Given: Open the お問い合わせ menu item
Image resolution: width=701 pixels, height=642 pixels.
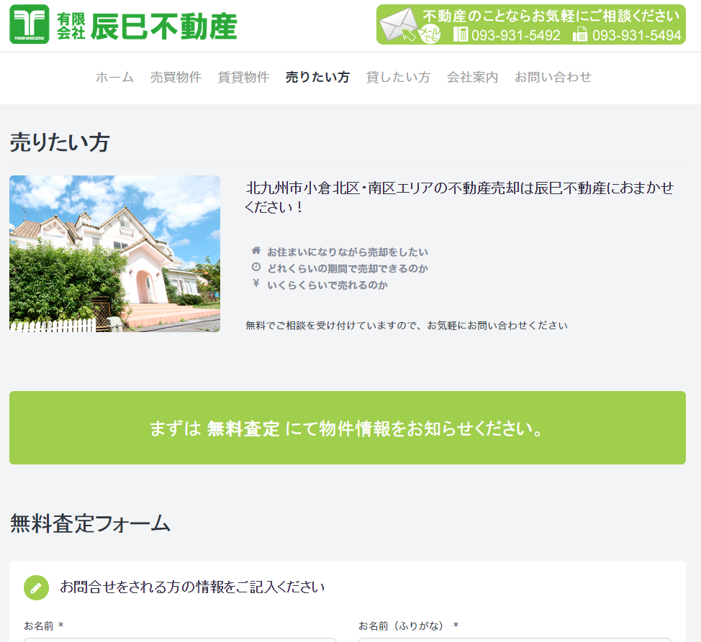Looking at the screenshot, I should [553, 77].
